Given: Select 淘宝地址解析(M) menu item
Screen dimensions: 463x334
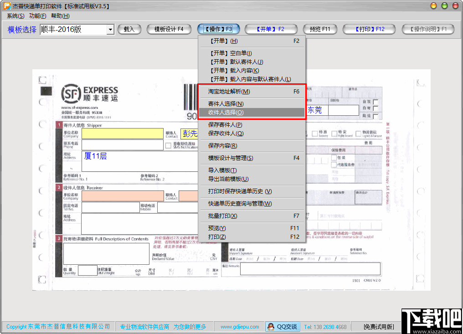Looking at the screenshot, I should pos(252,92).
